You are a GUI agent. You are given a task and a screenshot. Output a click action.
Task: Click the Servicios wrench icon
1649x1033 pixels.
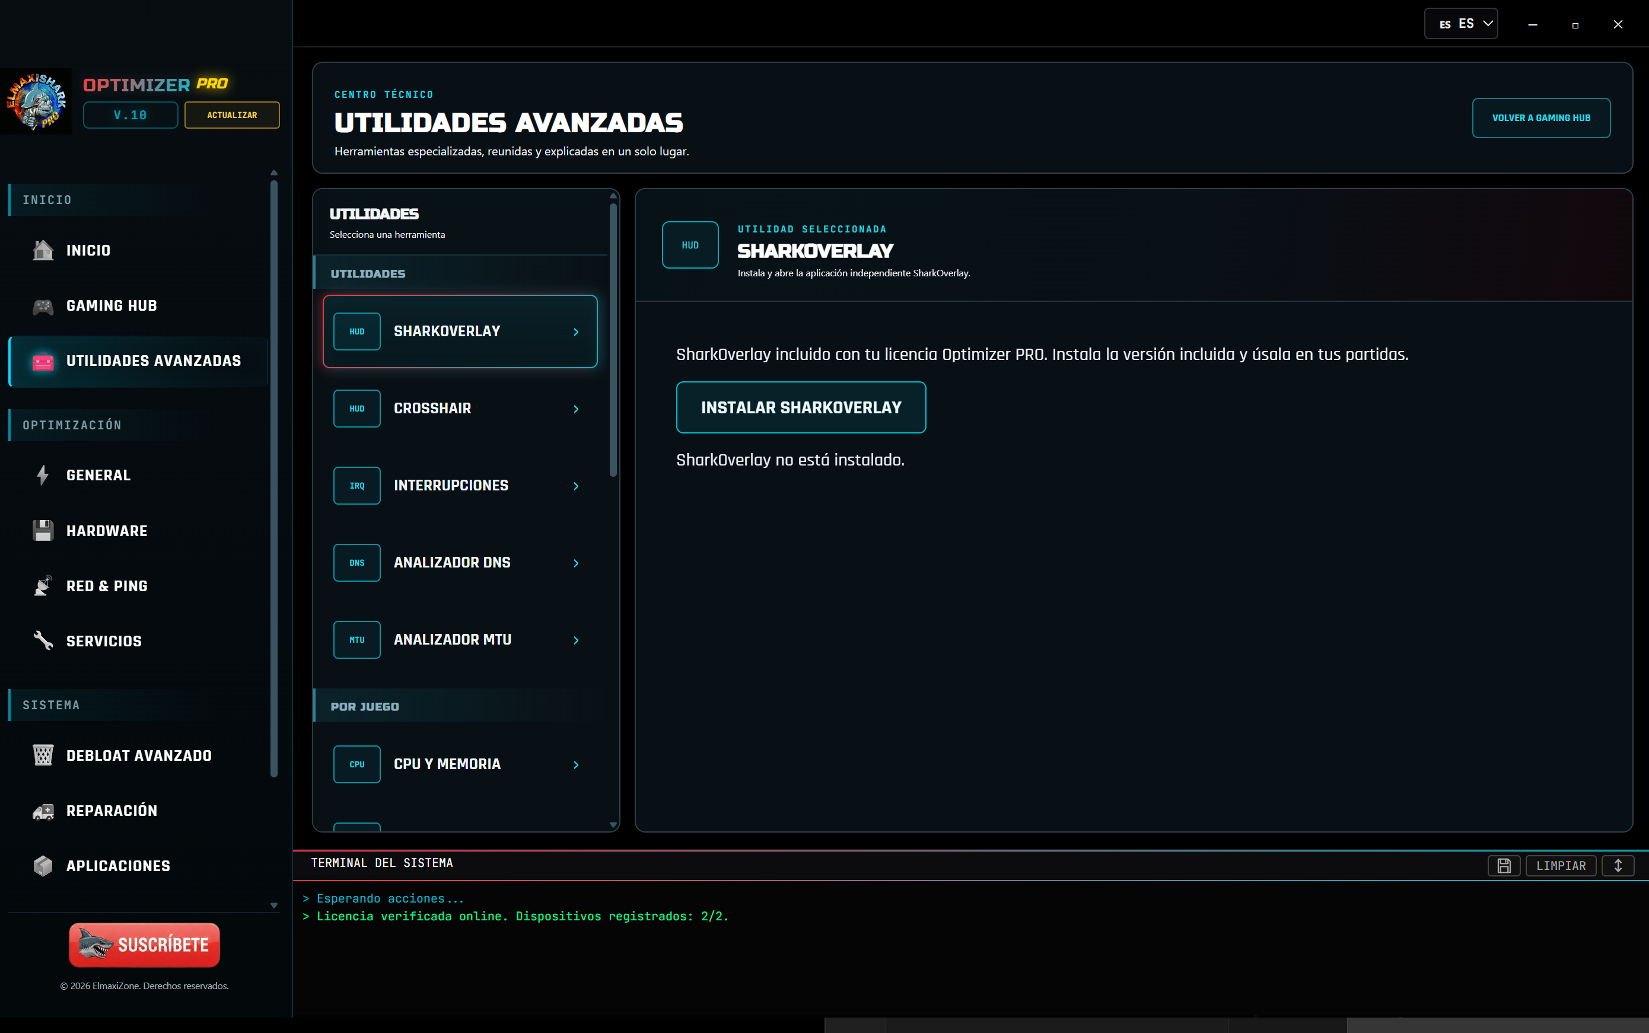pos(43,641)
